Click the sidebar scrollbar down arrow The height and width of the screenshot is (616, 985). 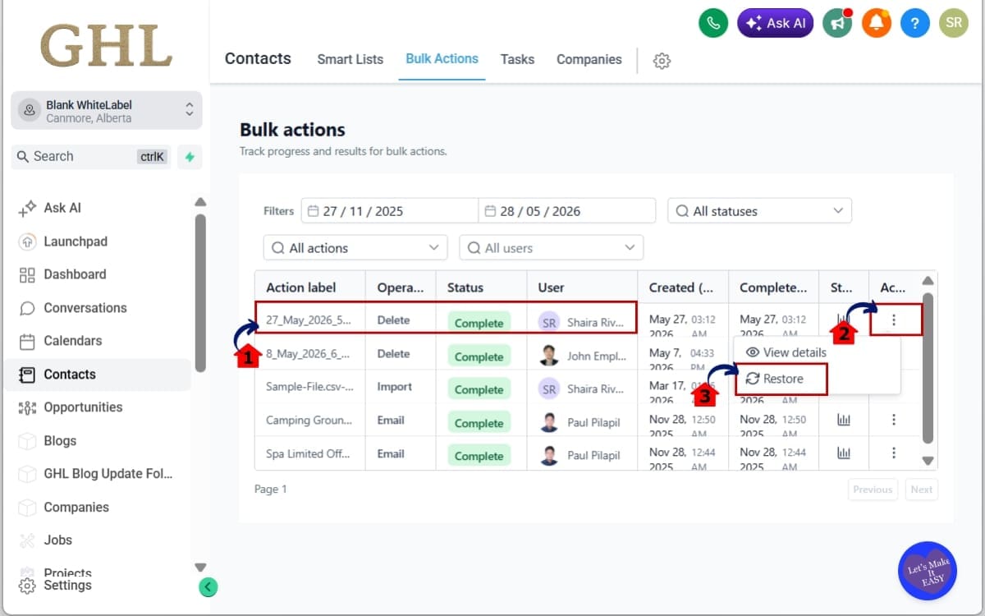[200, 567]
